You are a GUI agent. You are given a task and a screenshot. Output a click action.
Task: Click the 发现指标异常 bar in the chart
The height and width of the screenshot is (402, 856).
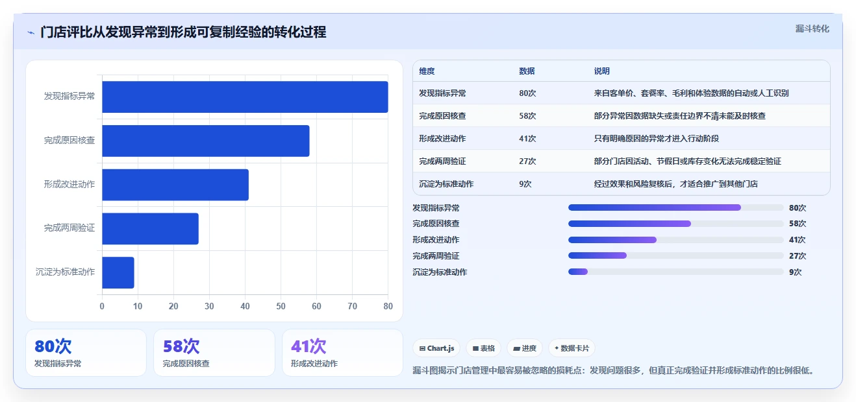(x=245, y=97)
